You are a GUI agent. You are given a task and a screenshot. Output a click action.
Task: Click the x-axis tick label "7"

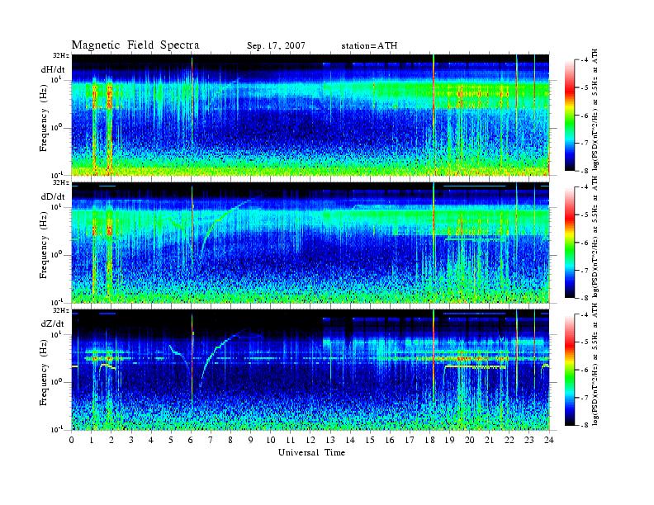click(211, 440)
